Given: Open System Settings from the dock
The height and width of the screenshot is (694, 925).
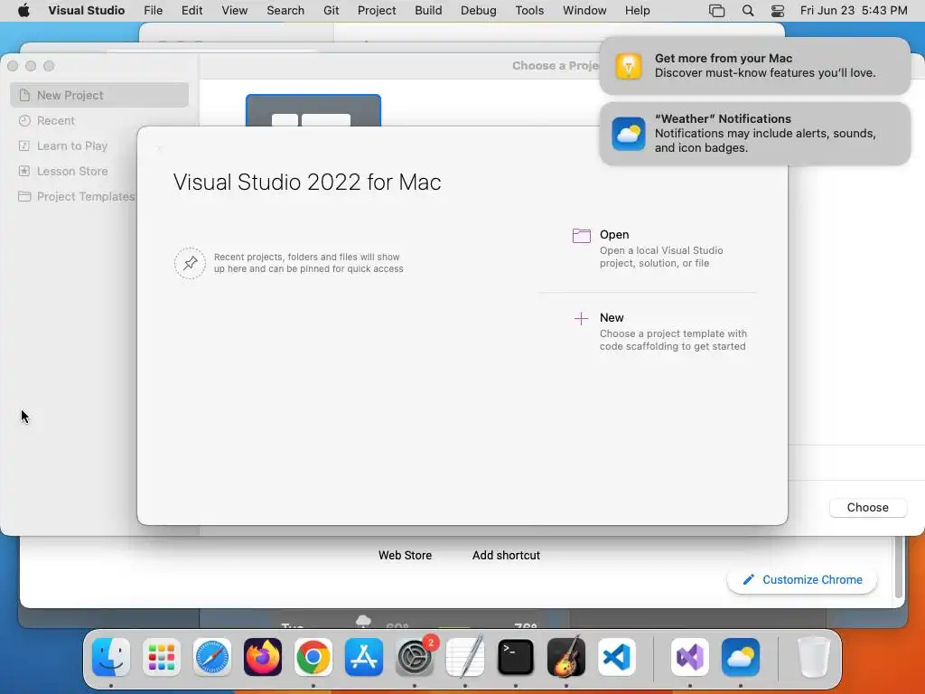Looking at the screenshot, I should click(x=415, y=657).
